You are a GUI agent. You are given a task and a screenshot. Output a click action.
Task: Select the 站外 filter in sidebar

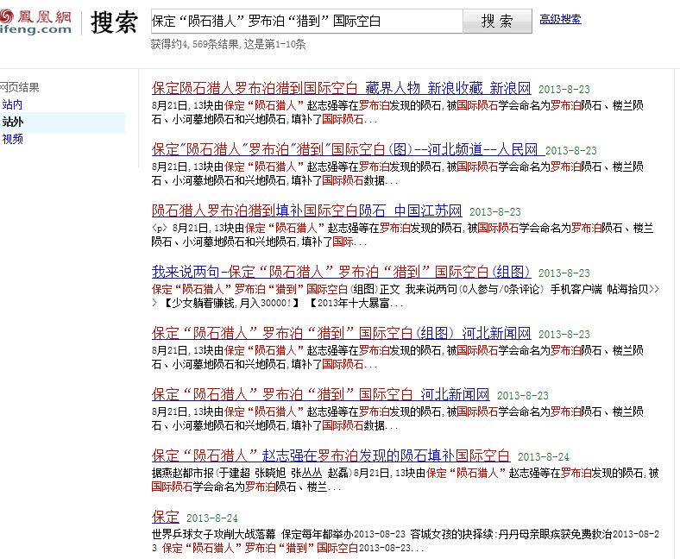13,122
